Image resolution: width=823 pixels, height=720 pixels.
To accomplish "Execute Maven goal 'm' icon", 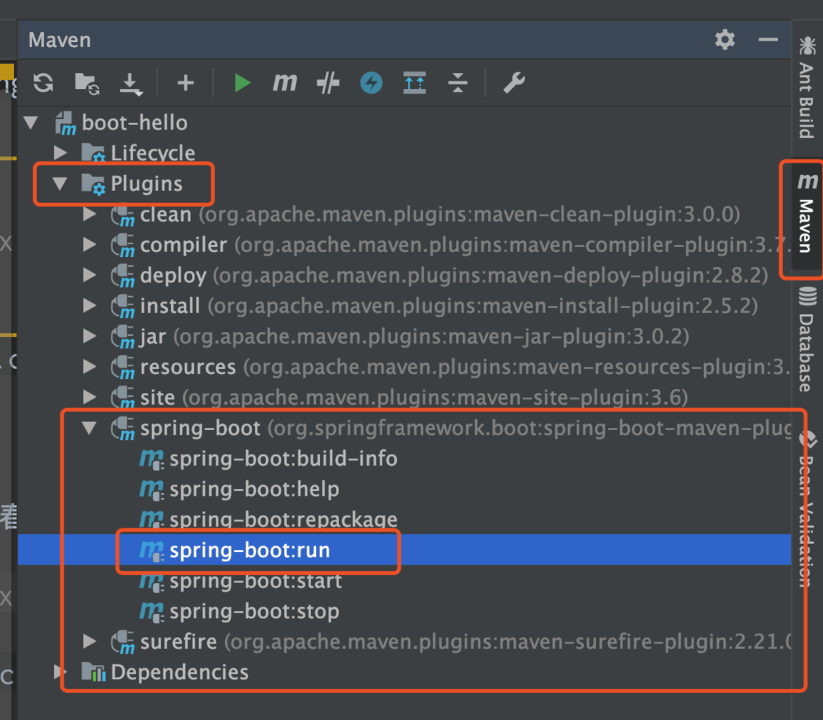I will pos(285,83).
